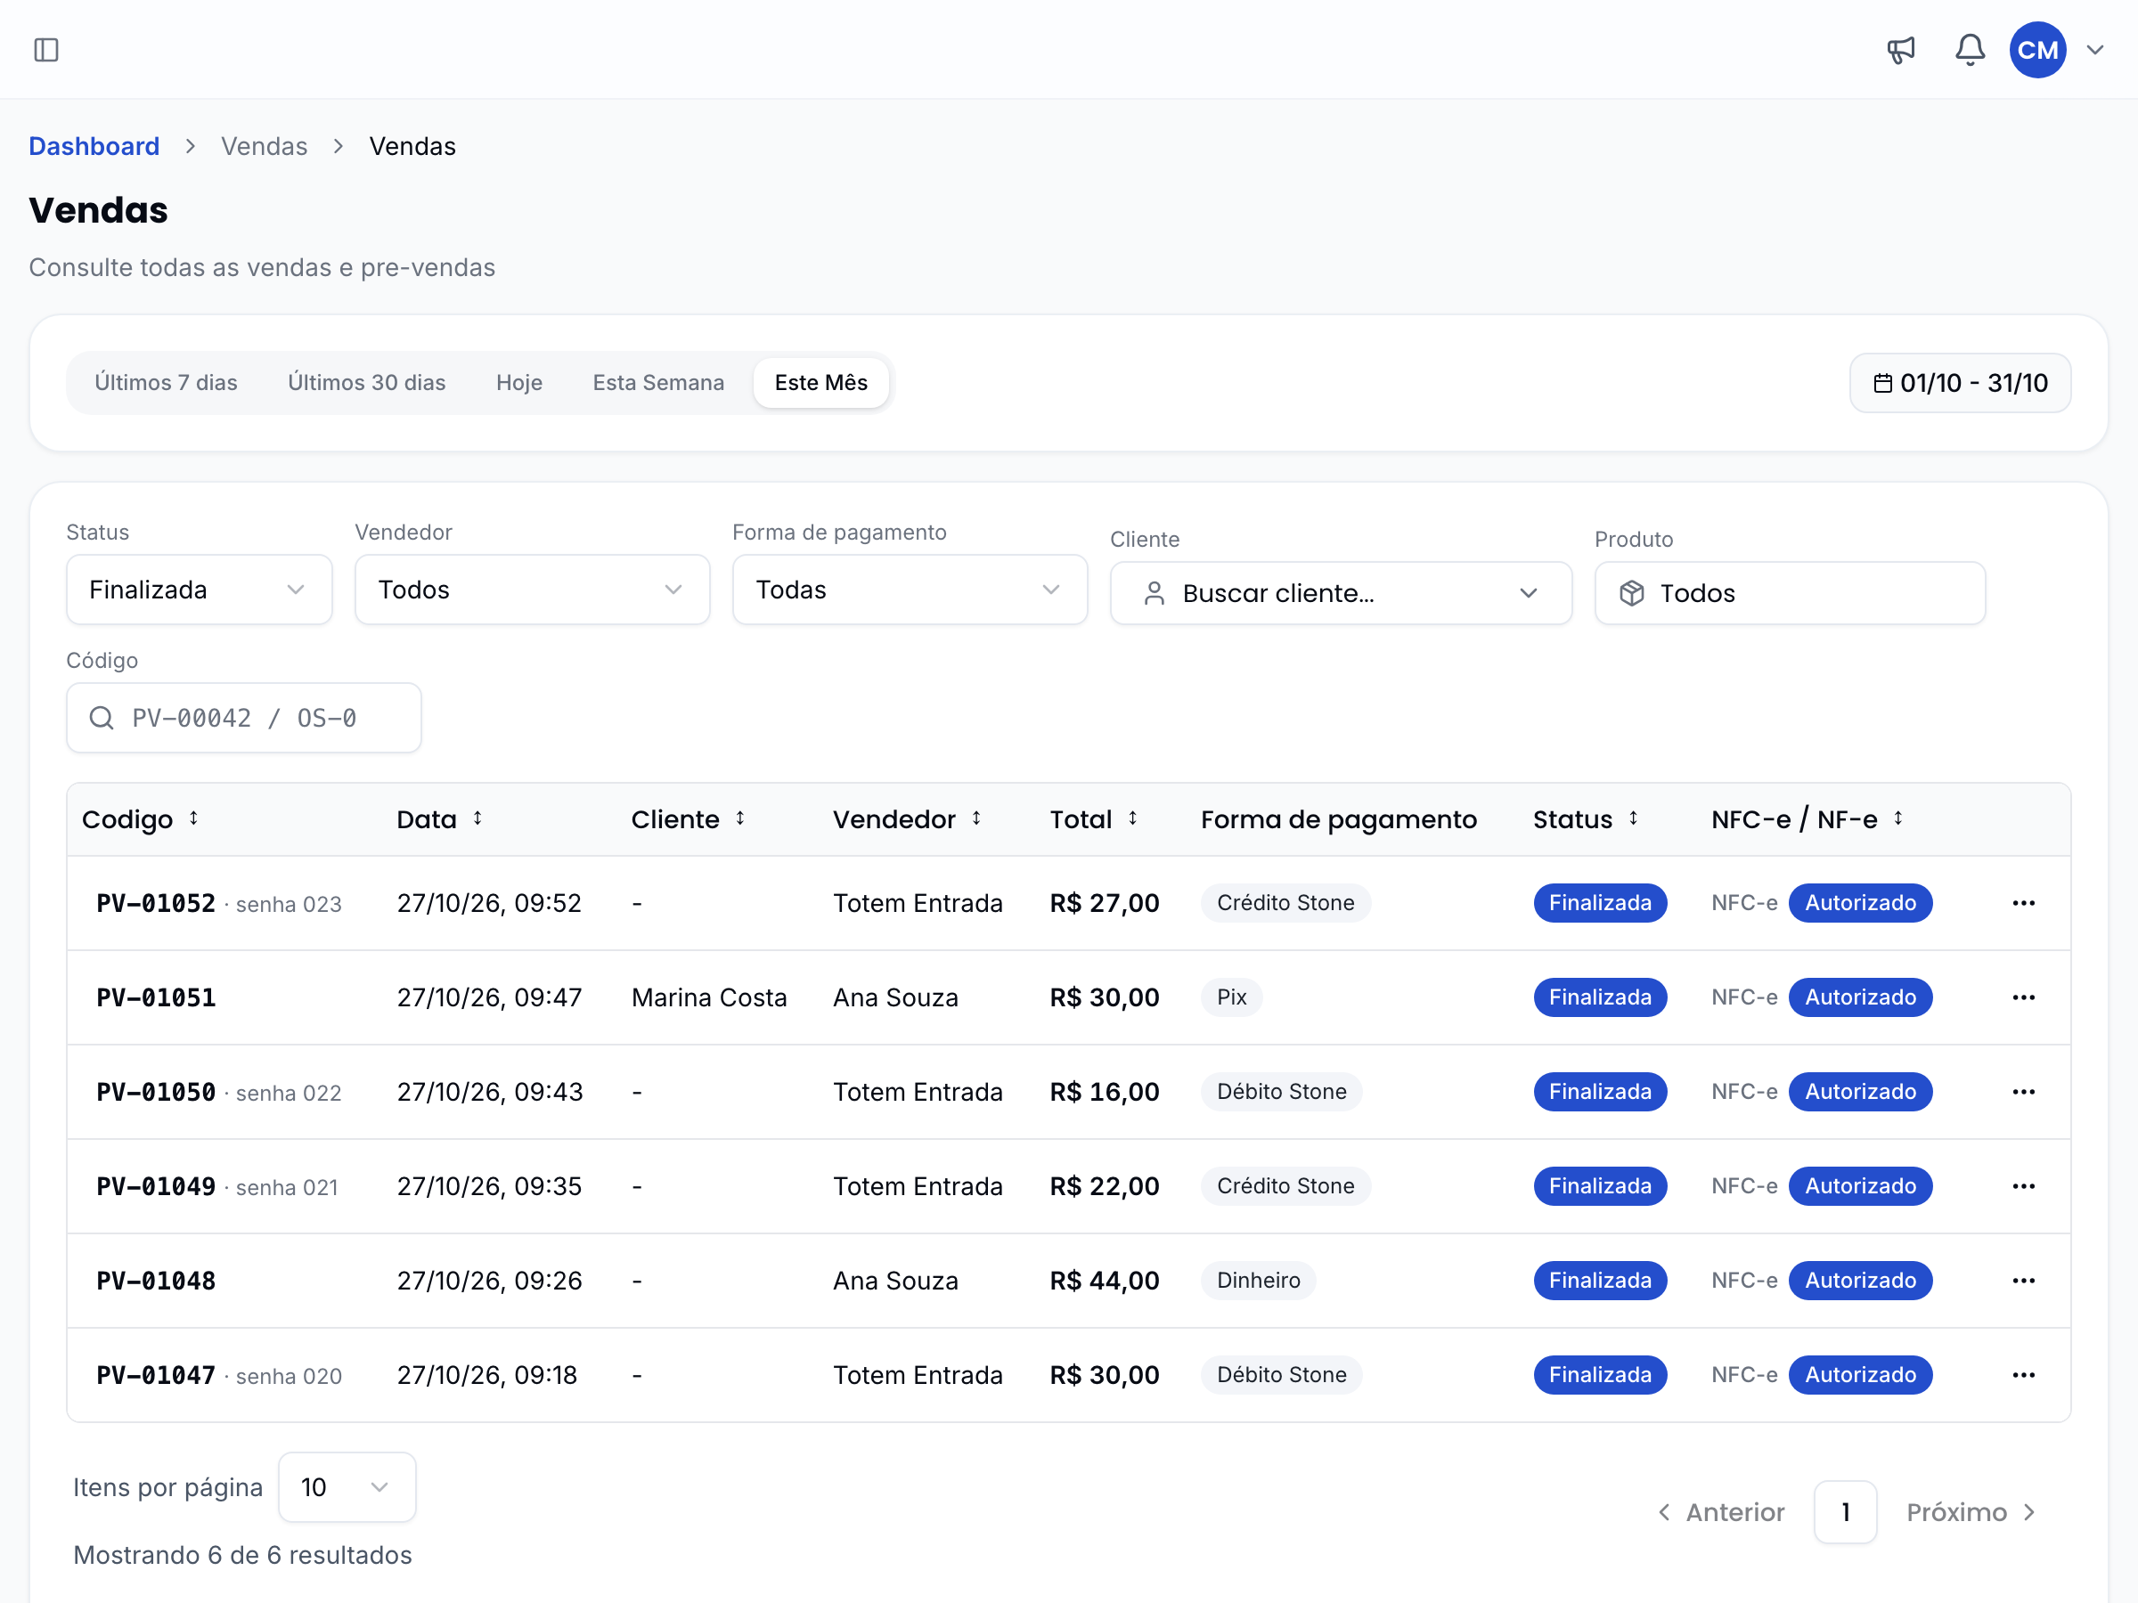Switch to the Esta Semana tab
Image resolution: width=2138 pixels, height=1603 pixels.
click(x=658, y=383)
